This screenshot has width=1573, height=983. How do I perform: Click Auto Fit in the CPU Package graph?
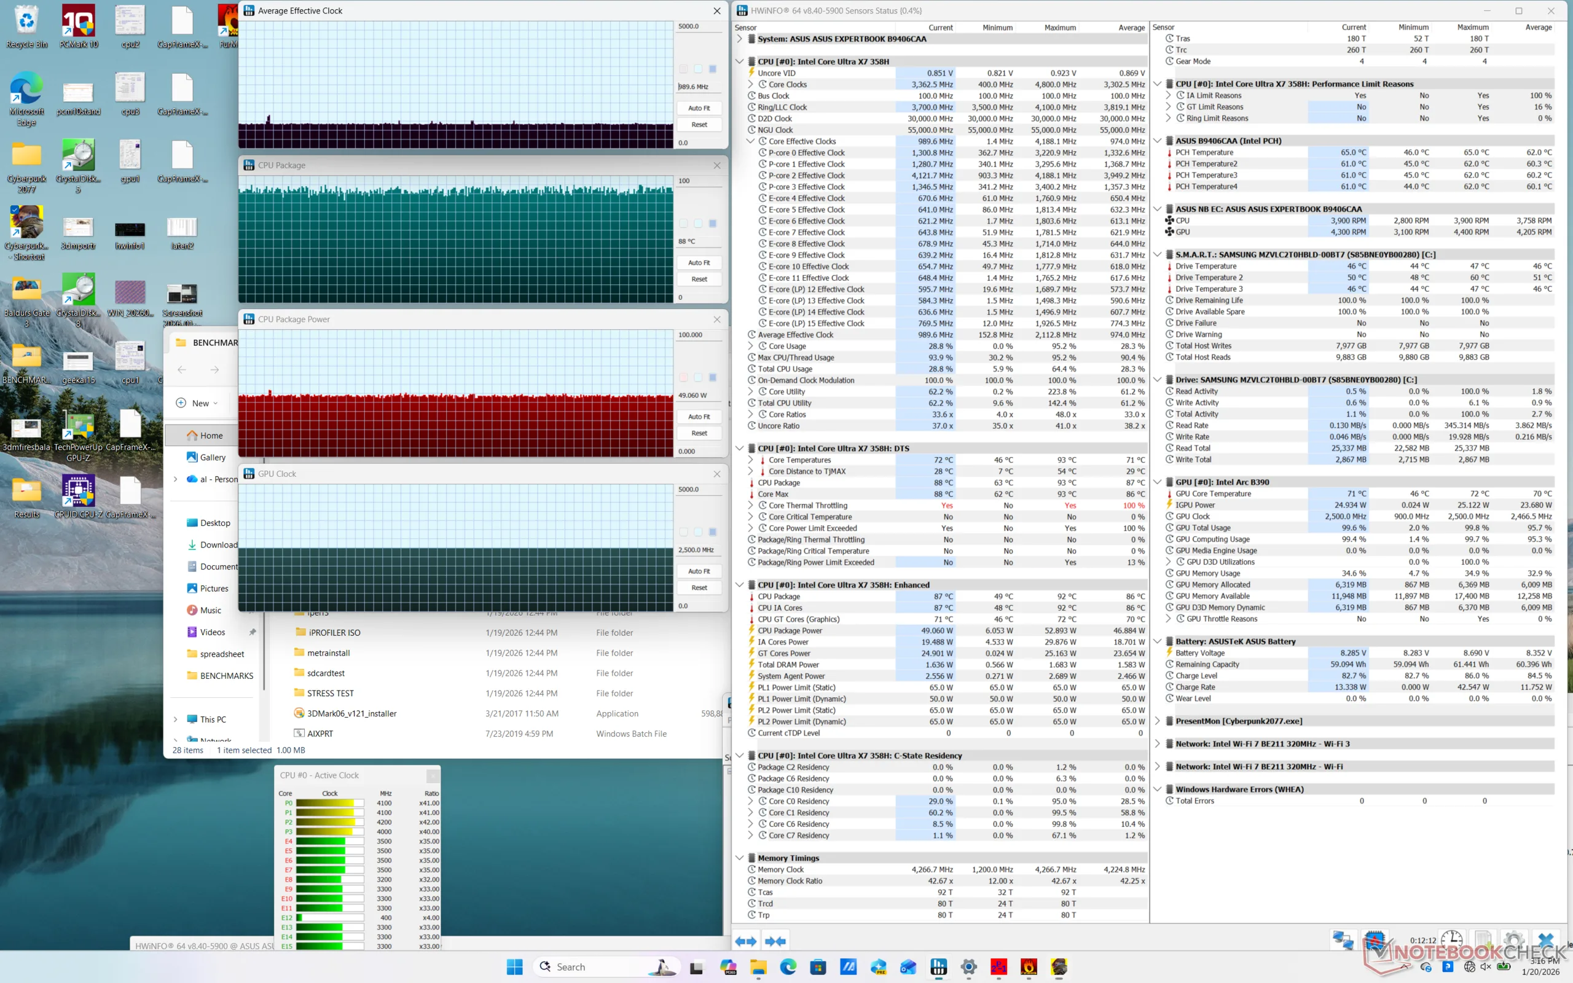(699, 263)
